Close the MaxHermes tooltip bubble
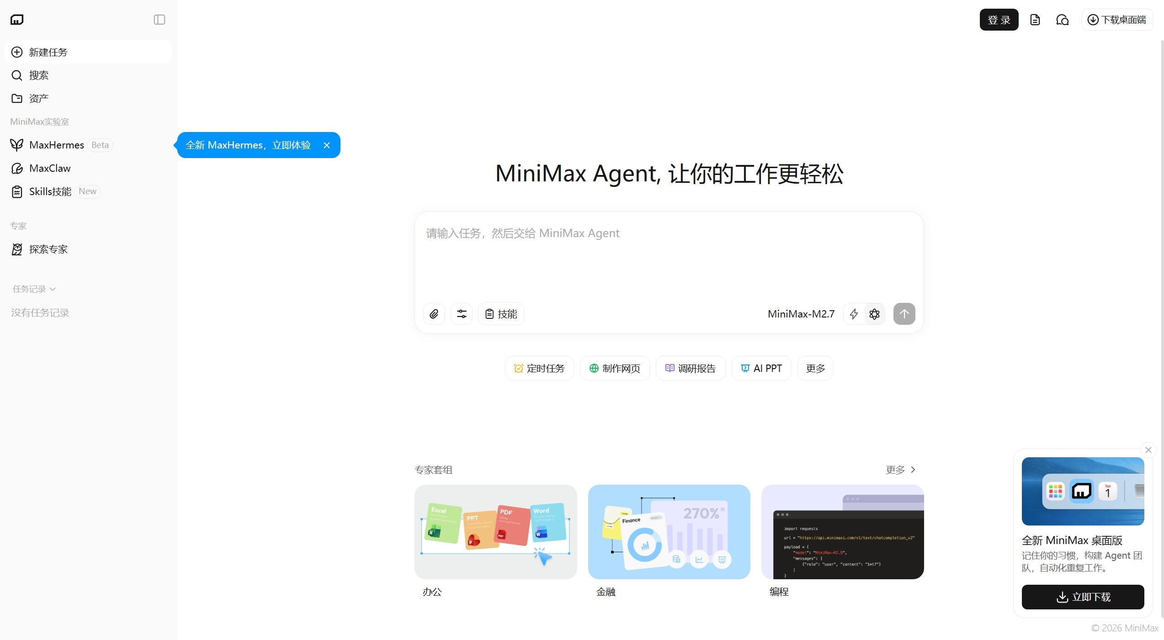The image size is (1164, 640). click(327, 145)
